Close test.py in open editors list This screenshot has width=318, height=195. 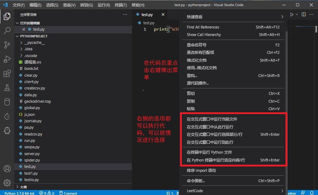[24, 29]
